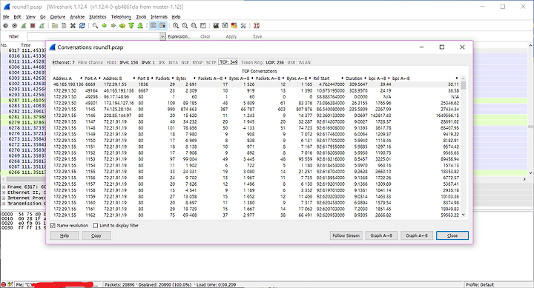This screenshot has width=534, height=288.
Task: Close this capture file (X icon)
Action: (x=73, y=25)
